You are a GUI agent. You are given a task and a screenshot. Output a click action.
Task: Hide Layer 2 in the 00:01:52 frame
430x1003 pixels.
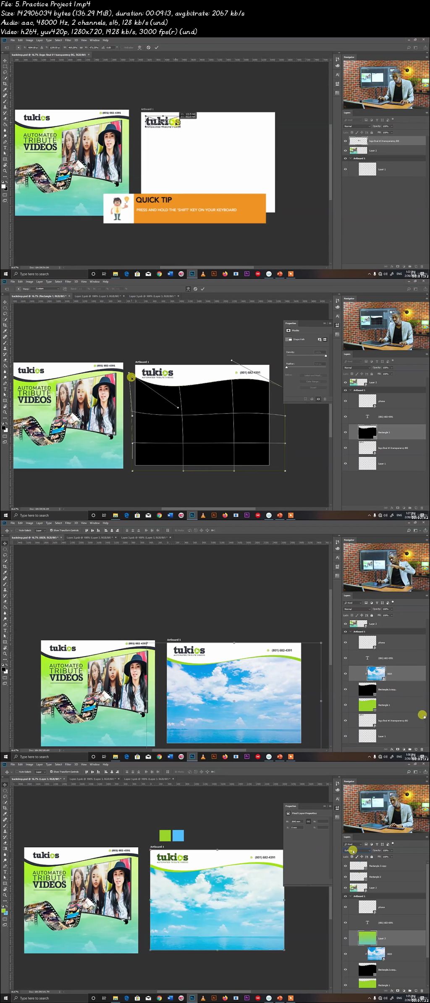[346, 150]
